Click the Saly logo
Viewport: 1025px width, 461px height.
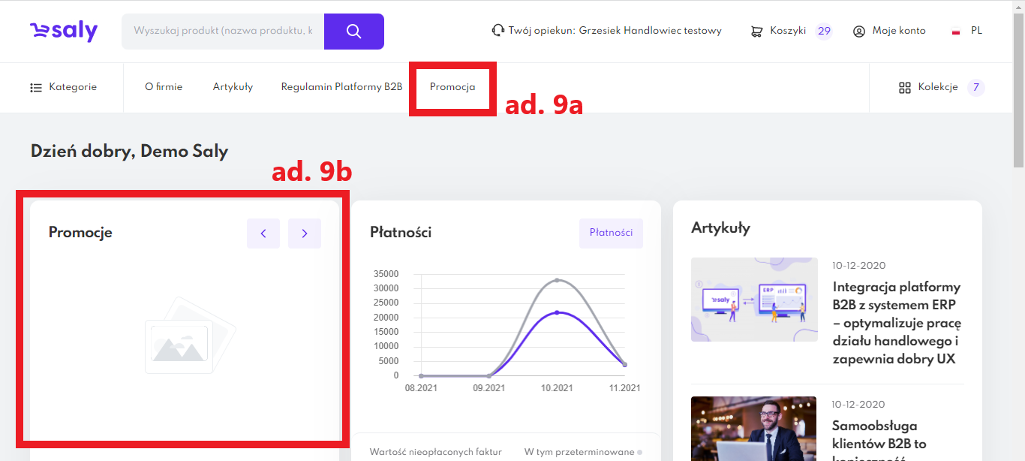[x=64, y=31]
